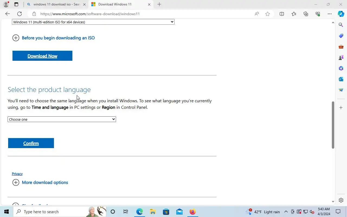Open the Edge profile avatar

click(x=6, y=4)
